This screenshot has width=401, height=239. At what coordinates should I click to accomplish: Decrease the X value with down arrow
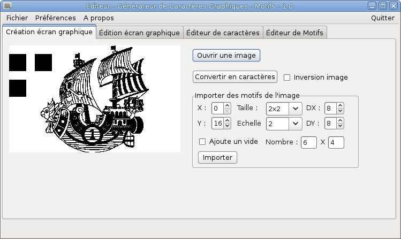(x=227, y=111)
